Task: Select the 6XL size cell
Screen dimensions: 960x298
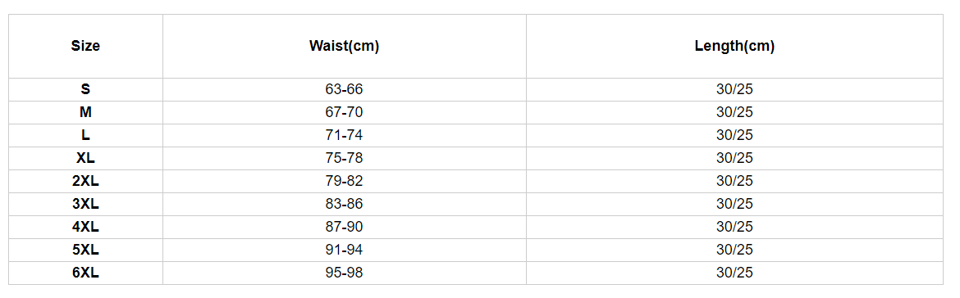Action: (x=85, y=273)
